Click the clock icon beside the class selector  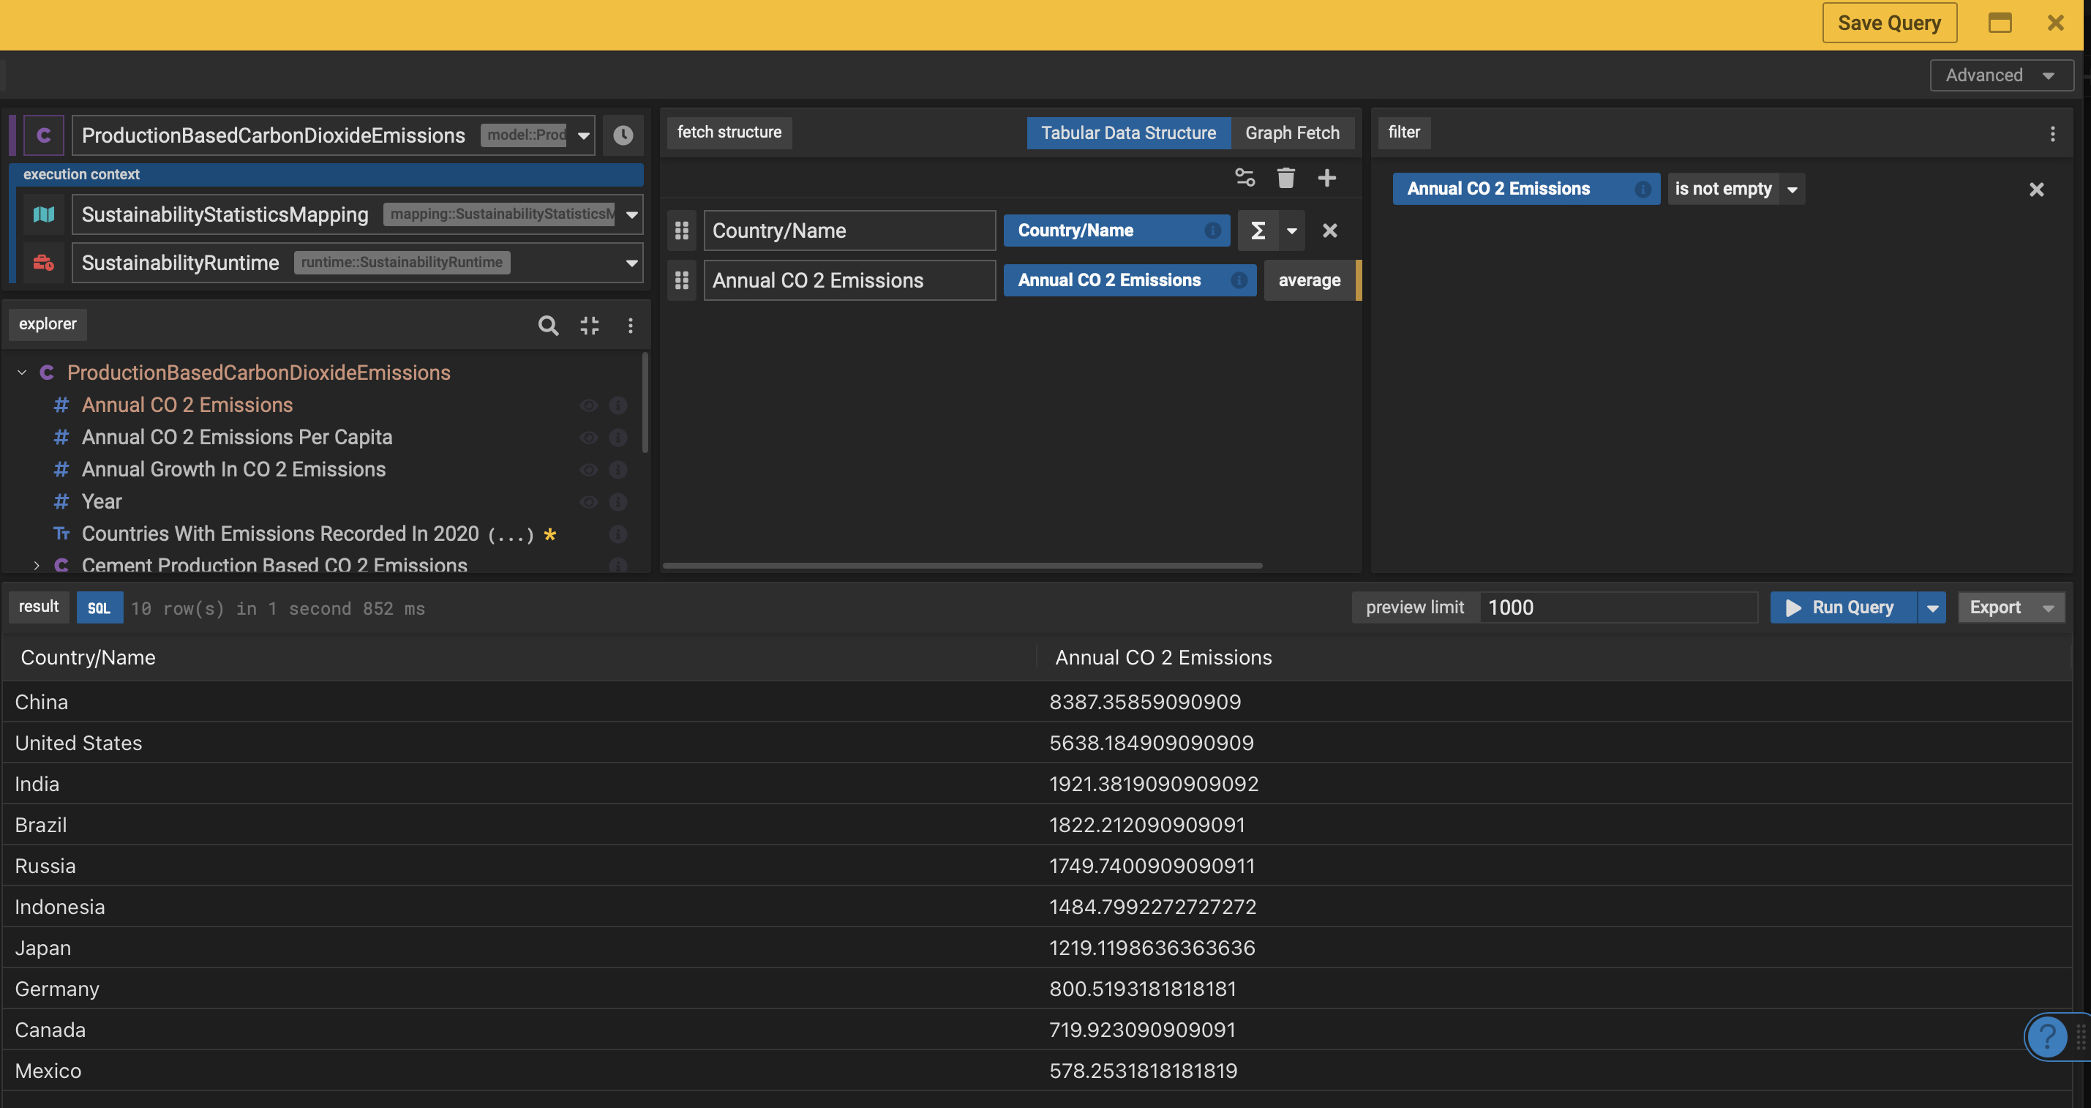pos(623,135)
